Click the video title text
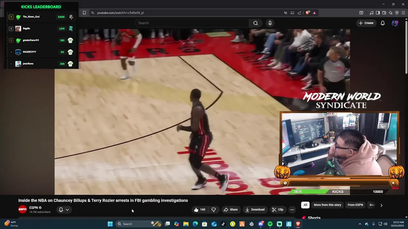Viewport: 408px width, 229px height. tap(103, 200)
